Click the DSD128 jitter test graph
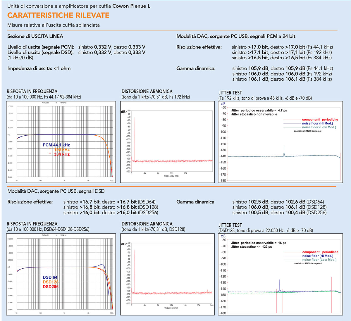The height and width of the screenshot is (321, 351). (x=280, y=274)
